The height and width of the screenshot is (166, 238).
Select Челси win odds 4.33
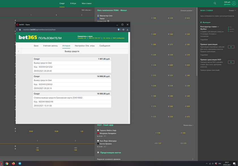click(x=187, y=18)
